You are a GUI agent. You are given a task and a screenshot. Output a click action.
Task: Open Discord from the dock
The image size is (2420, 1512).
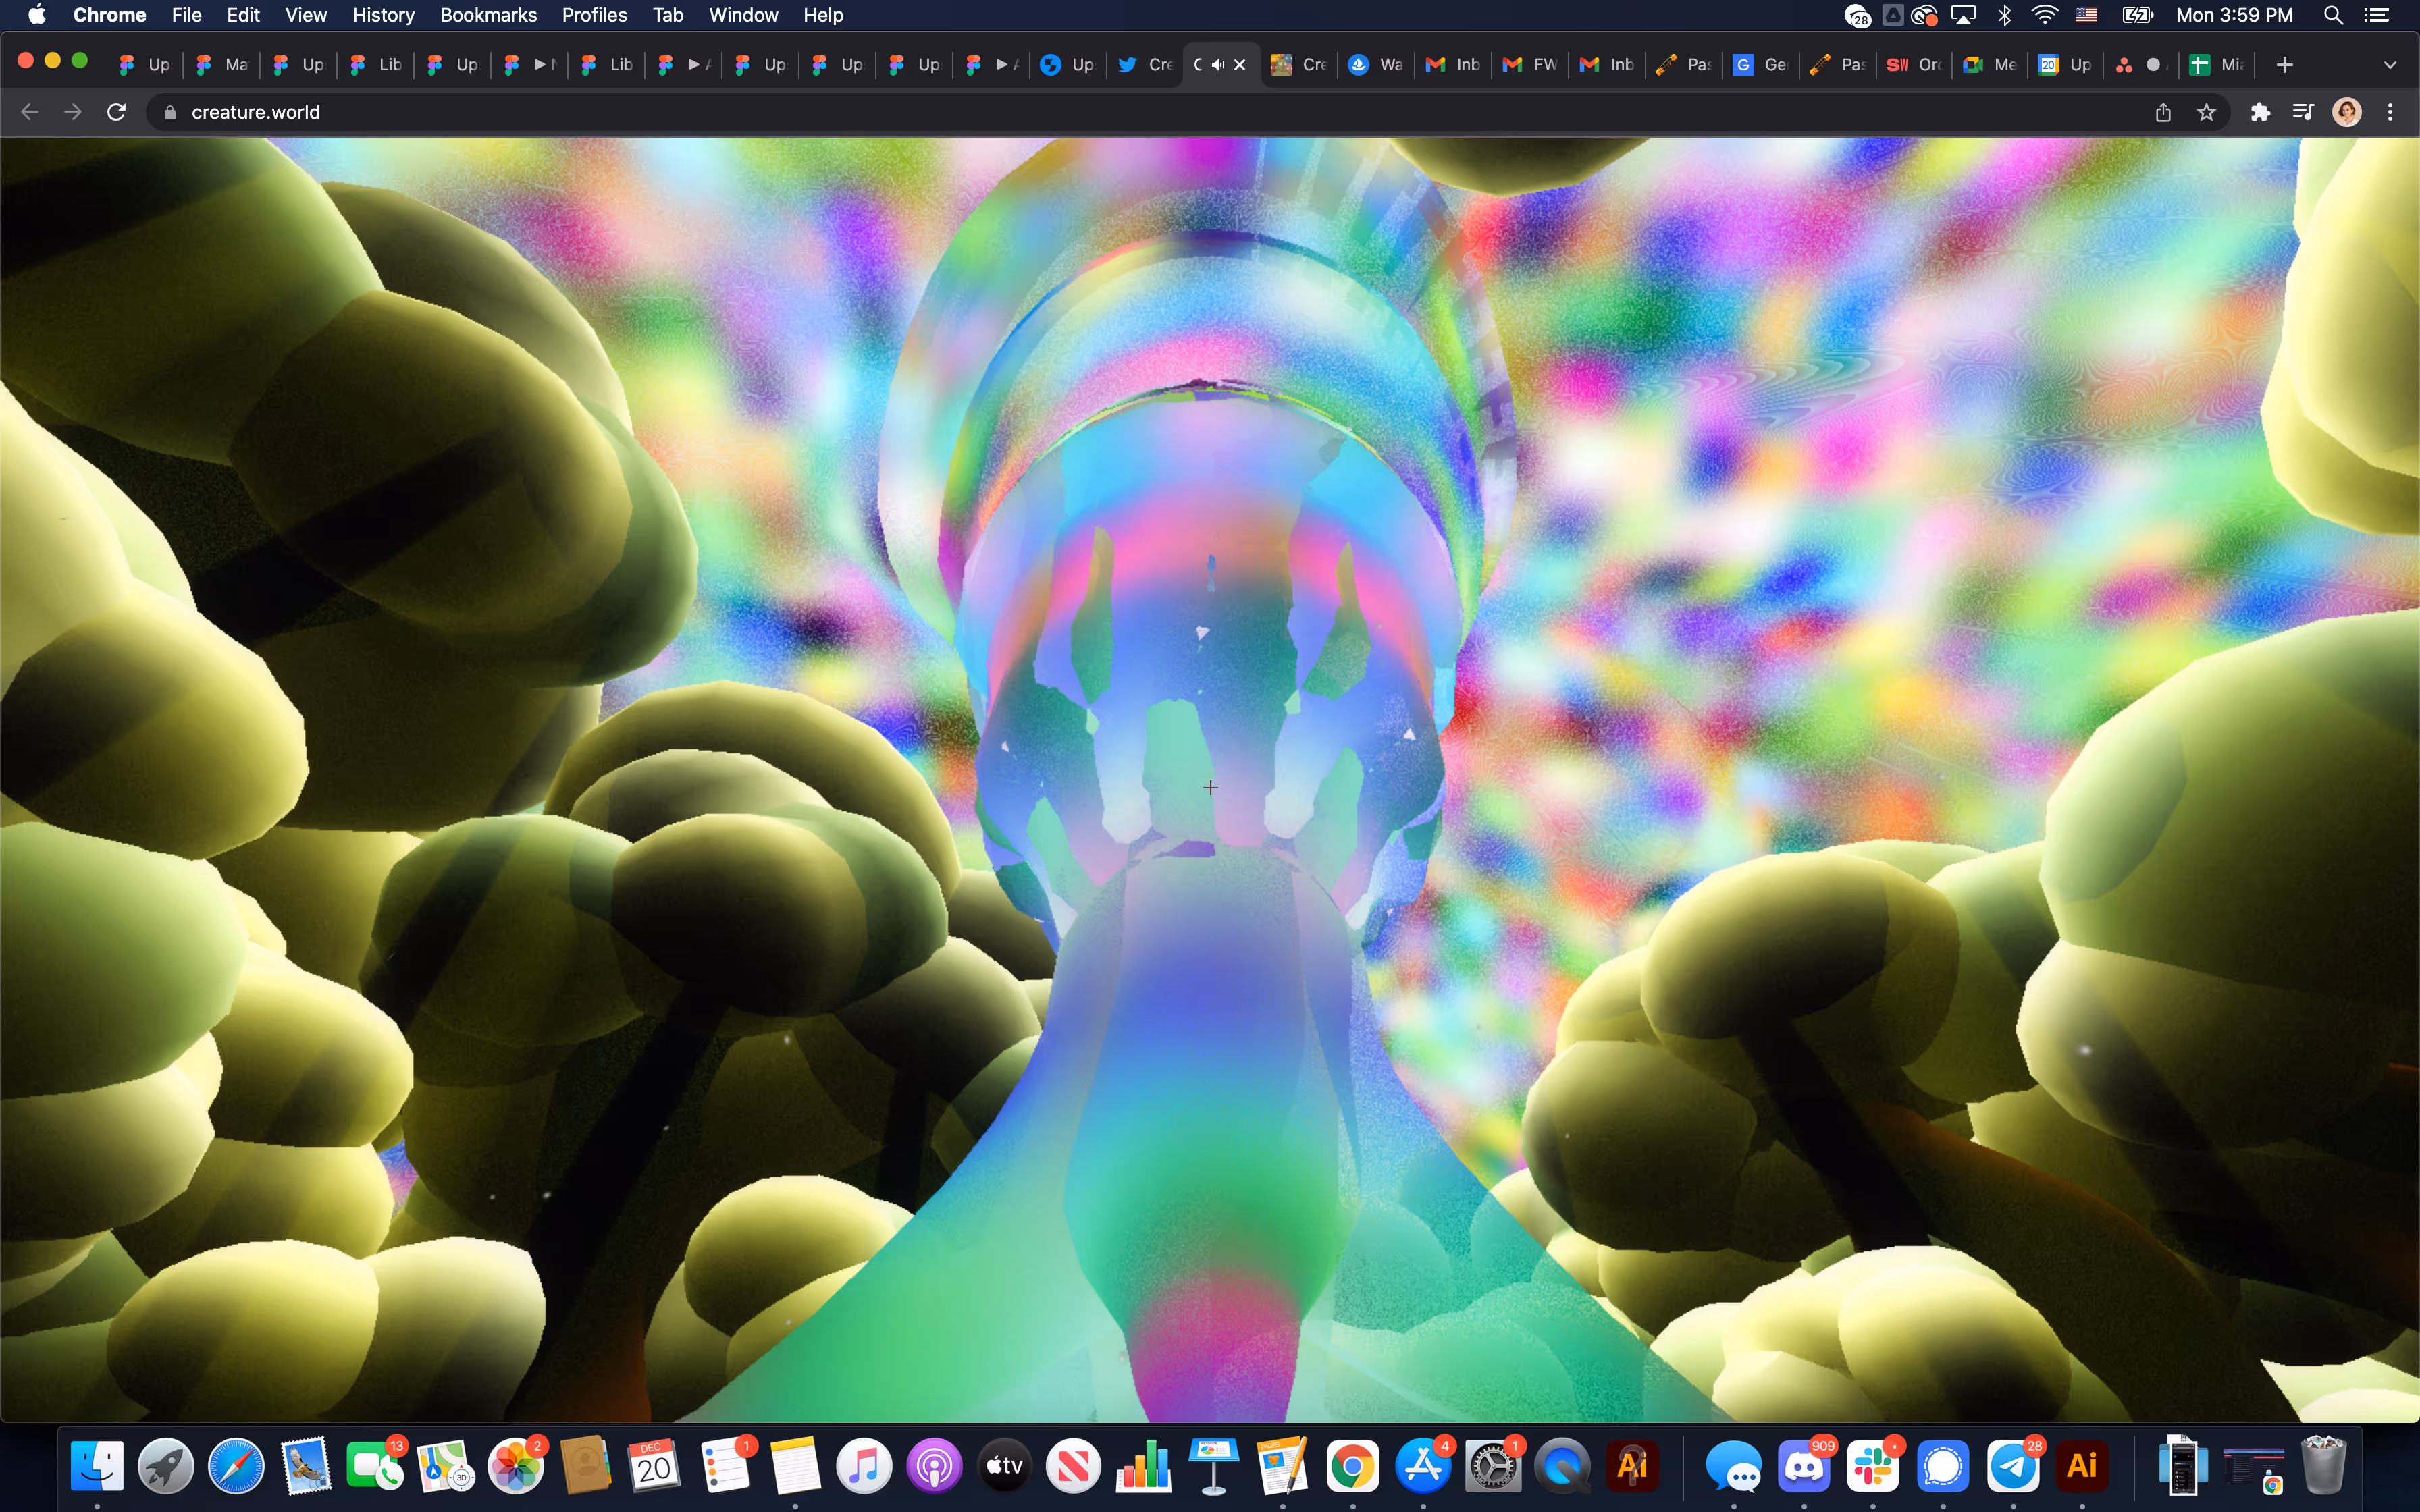1804,1466
